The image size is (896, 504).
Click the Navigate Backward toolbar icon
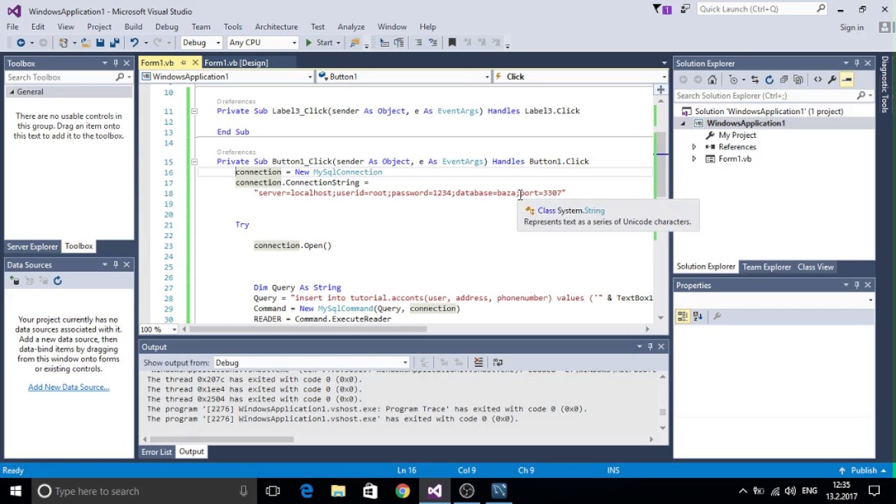pos(20,43)
